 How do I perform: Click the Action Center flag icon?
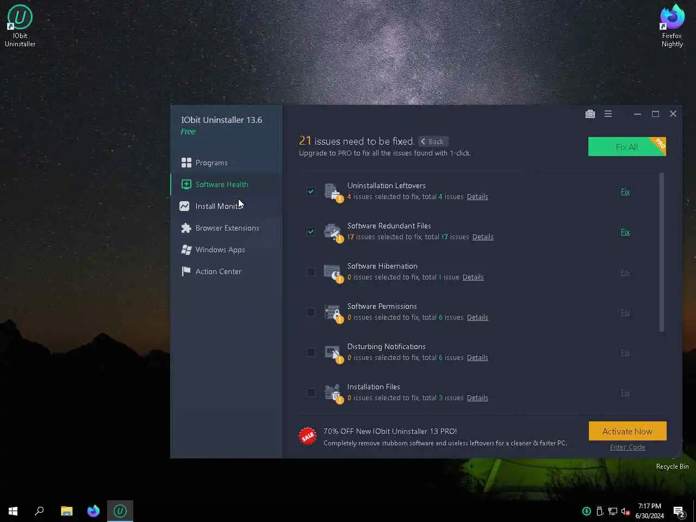(x=186, y=271)
